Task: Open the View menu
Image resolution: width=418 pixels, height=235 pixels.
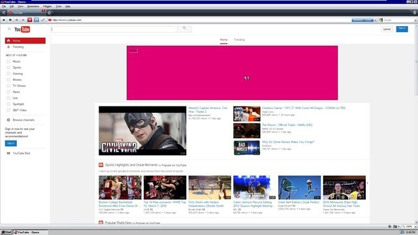Action: point(20,7)
